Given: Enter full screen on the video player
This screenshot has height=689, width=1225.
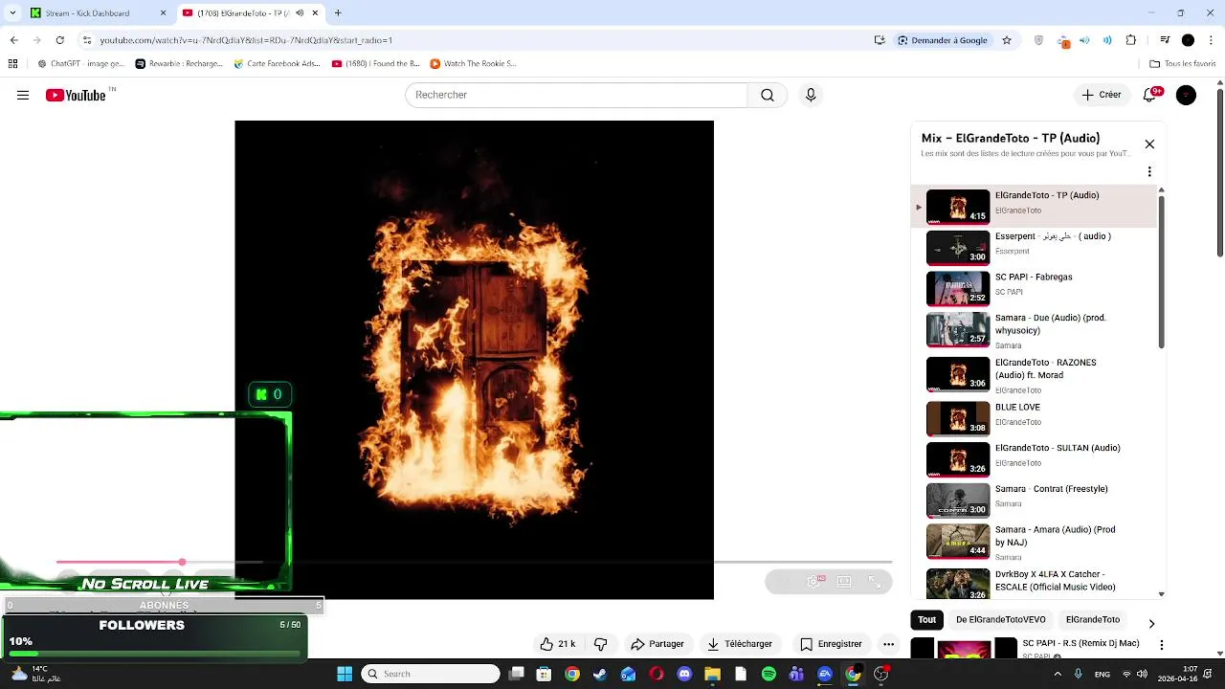Looking at the screenshot, I should click(x=875, y=581).
